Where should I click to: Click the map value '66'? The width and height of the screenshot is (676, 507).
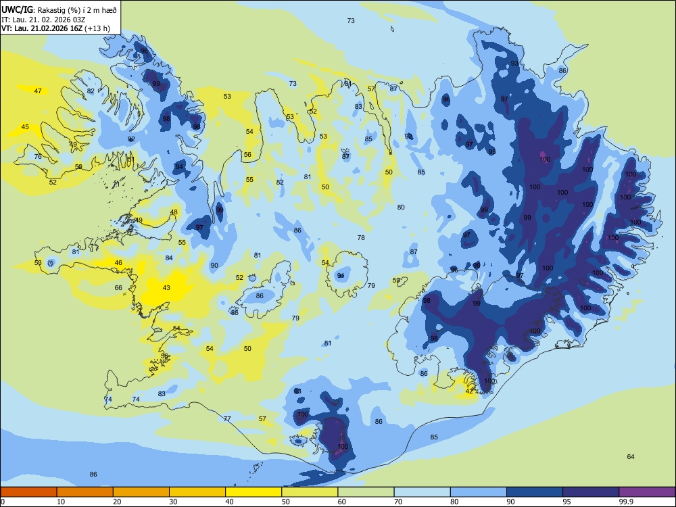point(118,287)
